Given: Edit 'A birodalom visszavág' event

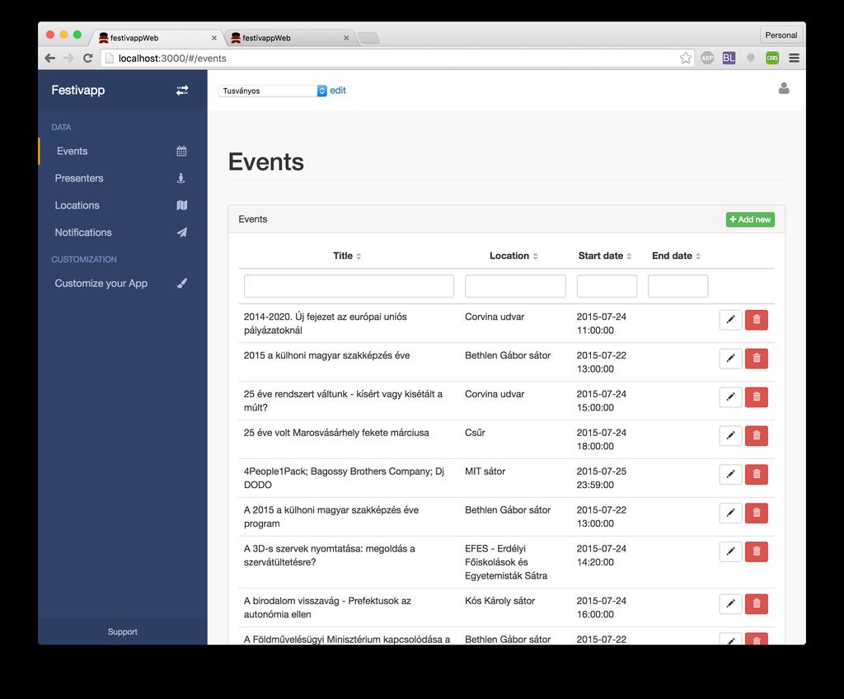Looking at the screenshot, I should click(x=730, y=604).
